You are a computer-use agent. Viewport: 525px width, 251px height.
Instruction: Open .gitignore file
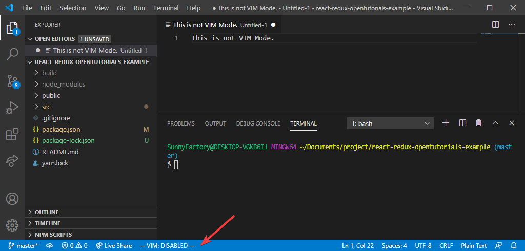tap(56, 118)
